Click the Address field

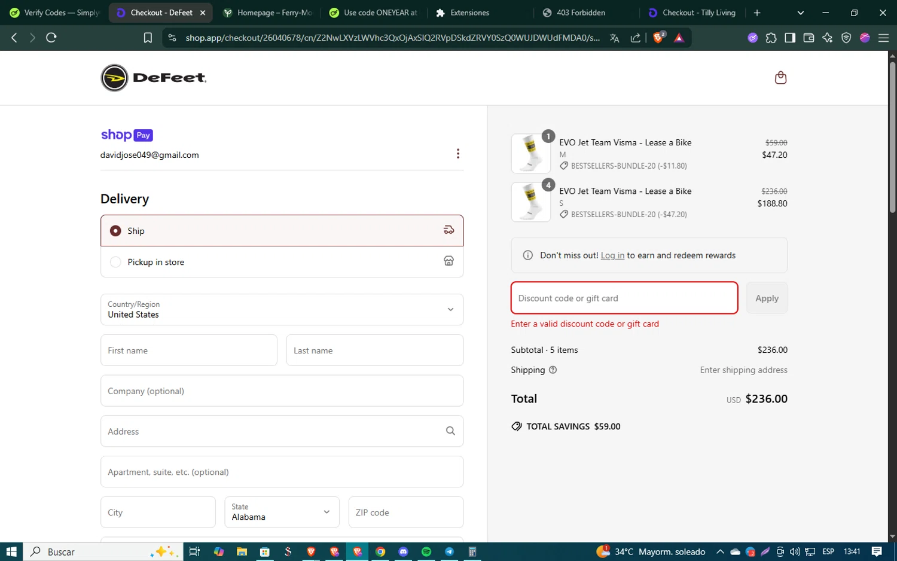pyautogui.click(x=282, y=431)
